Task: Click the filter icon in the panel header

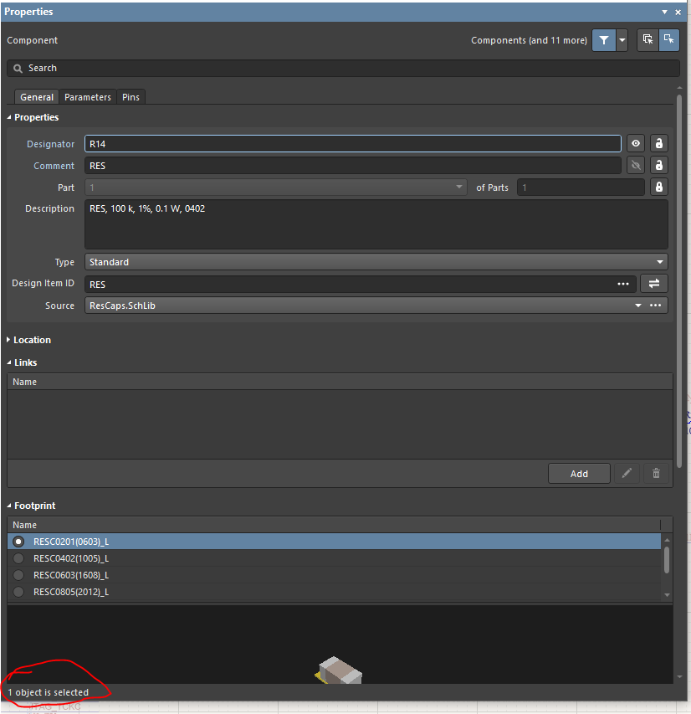Action: (x=603, y=39)
